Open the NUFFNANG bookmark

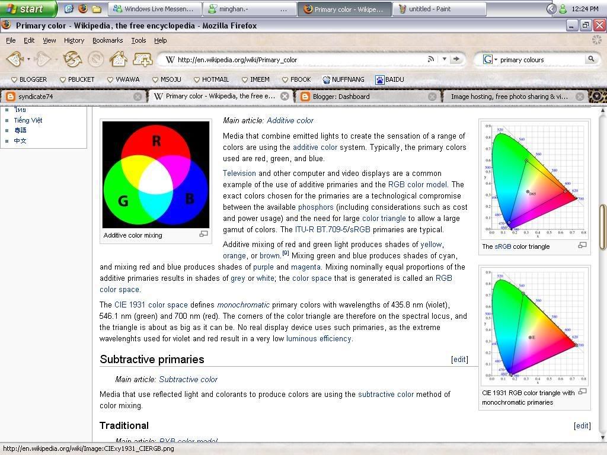pyautogui.click(x=344, y=79)
